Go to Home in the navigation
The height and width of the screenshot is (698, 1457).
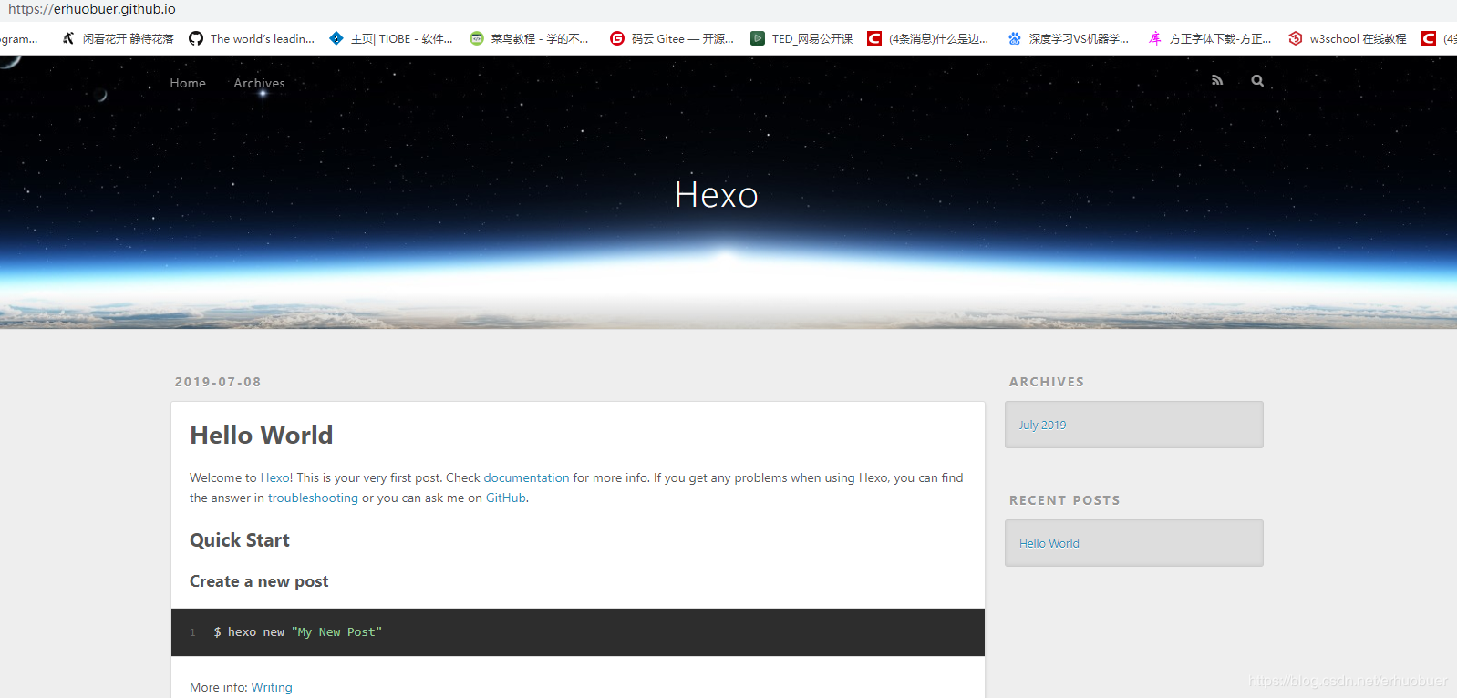tap(188, 83)
